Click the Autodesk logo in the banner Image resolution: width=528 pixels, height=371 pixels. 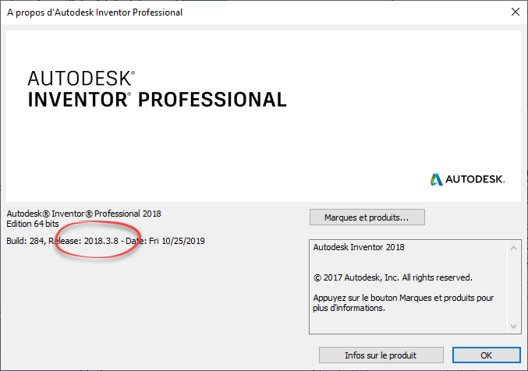pyautogui.click(x=467, y=179)
